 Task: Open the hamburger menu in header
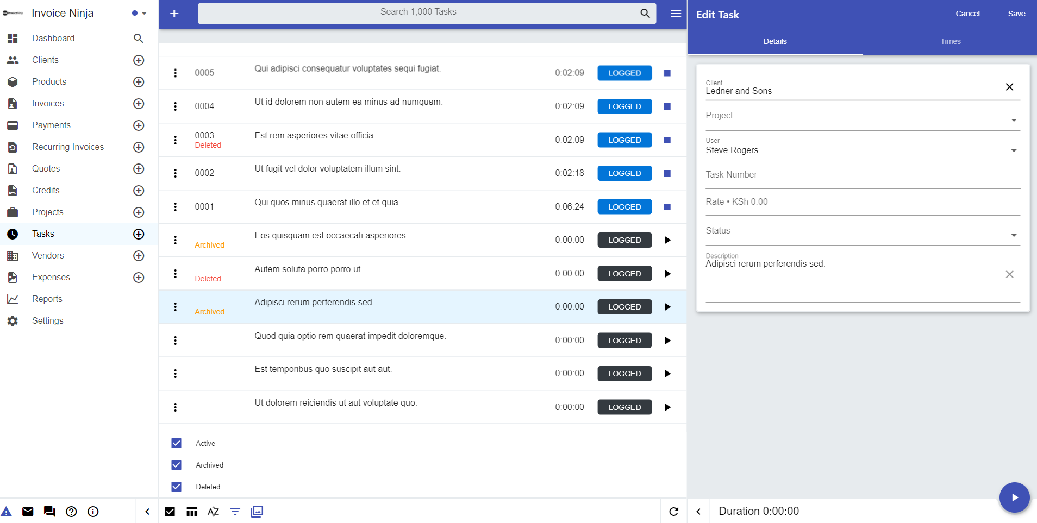tap(676, 14)
